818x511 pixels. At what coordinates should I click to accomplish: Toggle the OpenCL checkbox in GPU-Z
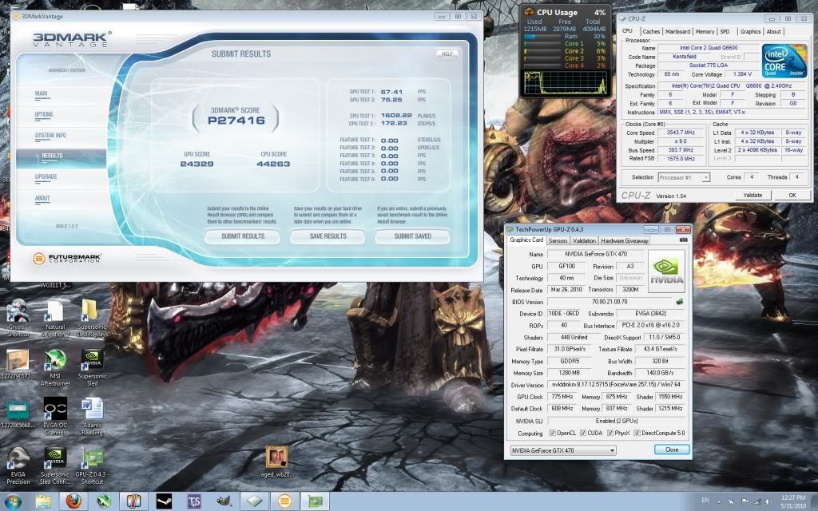click(552, 434)
